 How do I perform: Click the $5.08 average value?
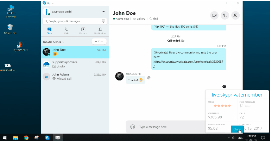[x=213, y=128]
